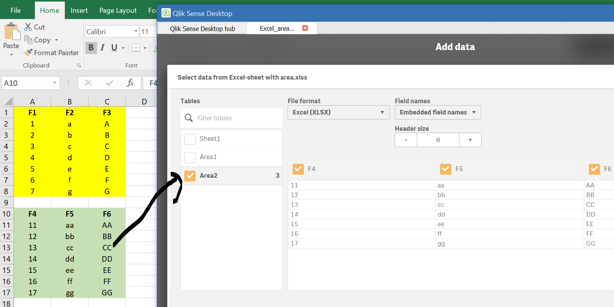The height and width of the screenshot is (307, 614).
Task: Open the Clipboard dialog launcher
Action: [x=79, y=66]
